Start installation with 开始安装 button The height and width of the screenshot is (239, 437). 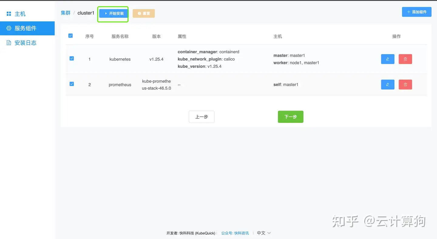tap(113, 13)
